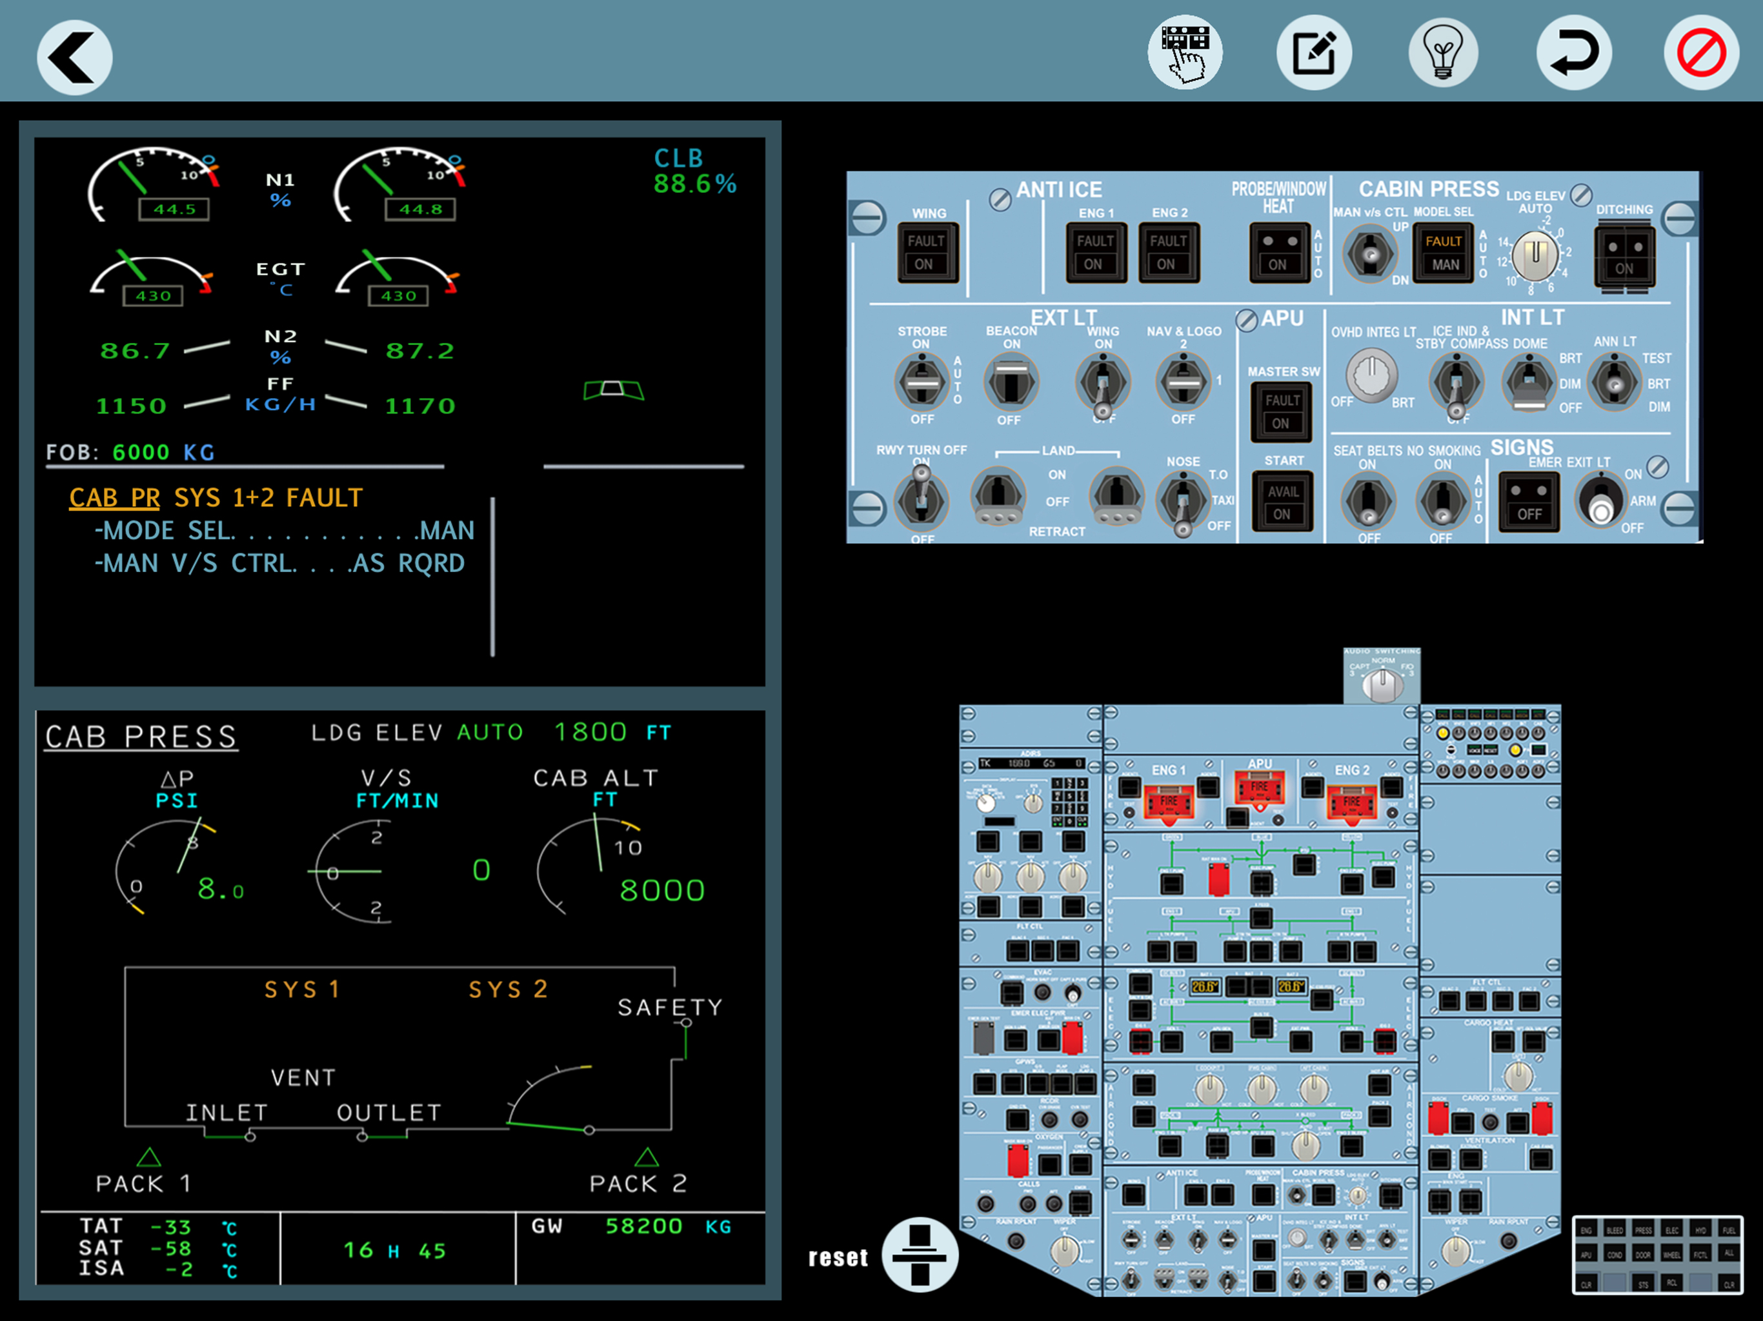Click the red prohibit circle icon
1763x1321 pixels.
click(x=1701, y=53)
